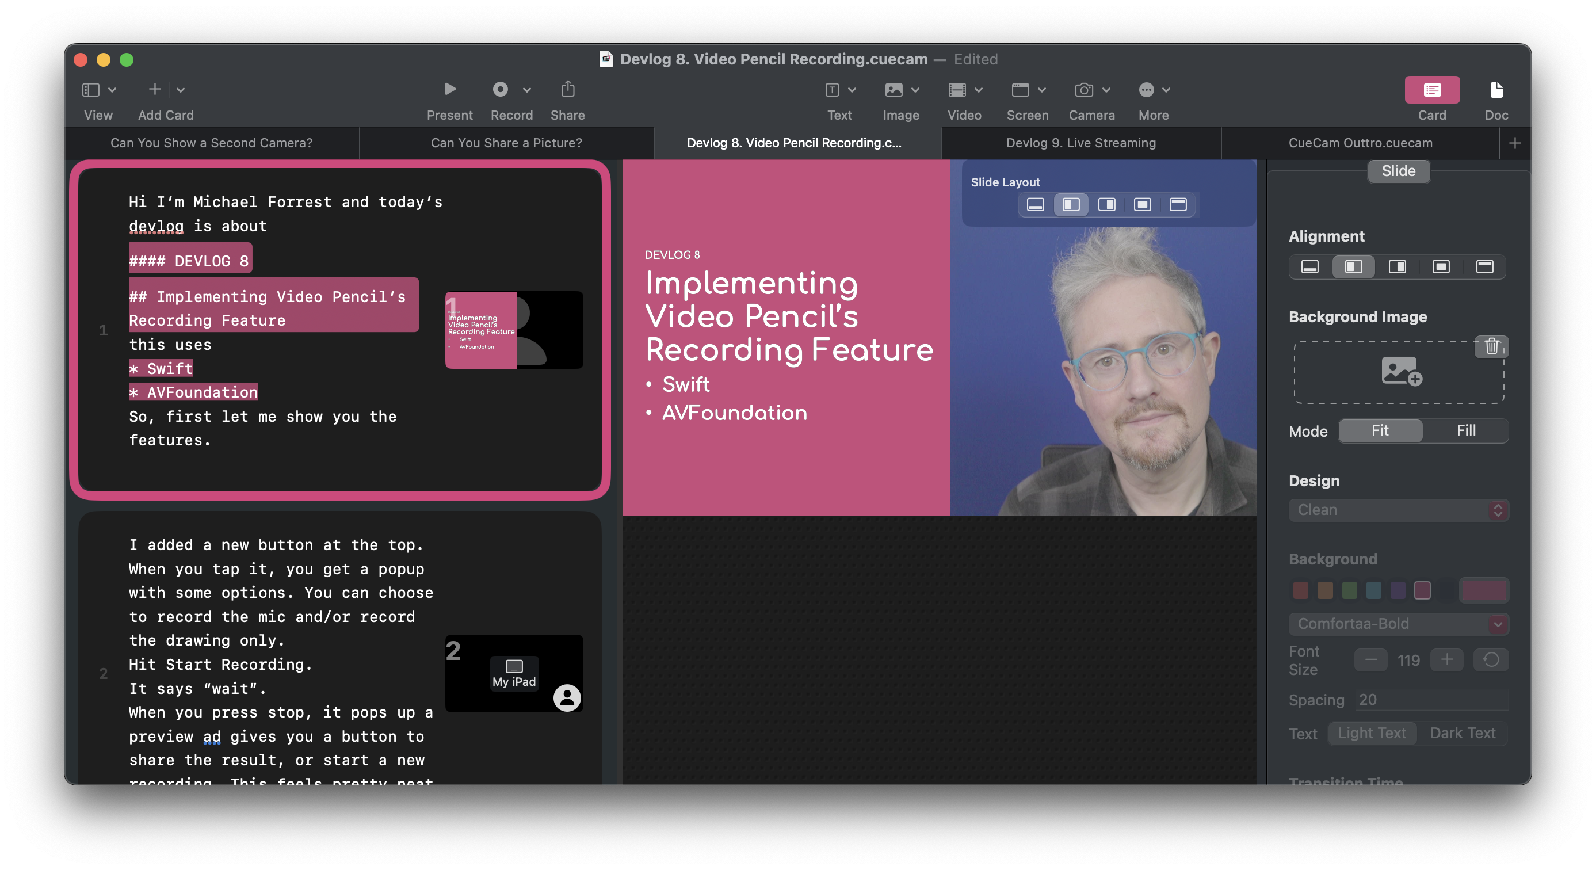This screenshot has width=1596, height=870.
Task: Set Alignment to top in inspector
Action: [x=1484, y=267]
